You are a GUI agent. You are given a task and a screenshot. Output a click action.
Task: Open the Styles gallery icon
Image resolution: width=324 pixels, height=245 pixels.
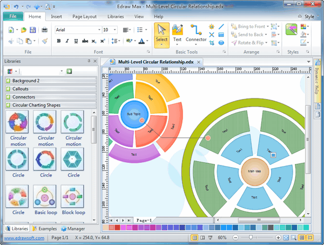pyautogui.click(x=292, y=31)
